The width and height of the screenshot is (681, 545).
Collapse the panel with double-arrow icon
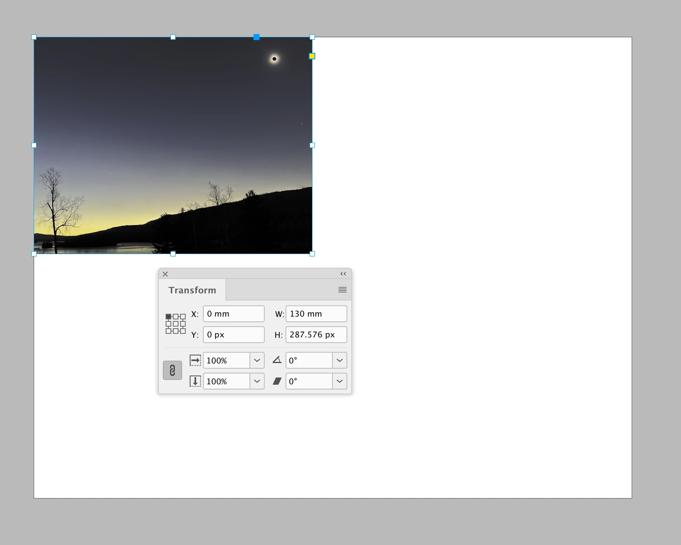[x=343, y=274]
